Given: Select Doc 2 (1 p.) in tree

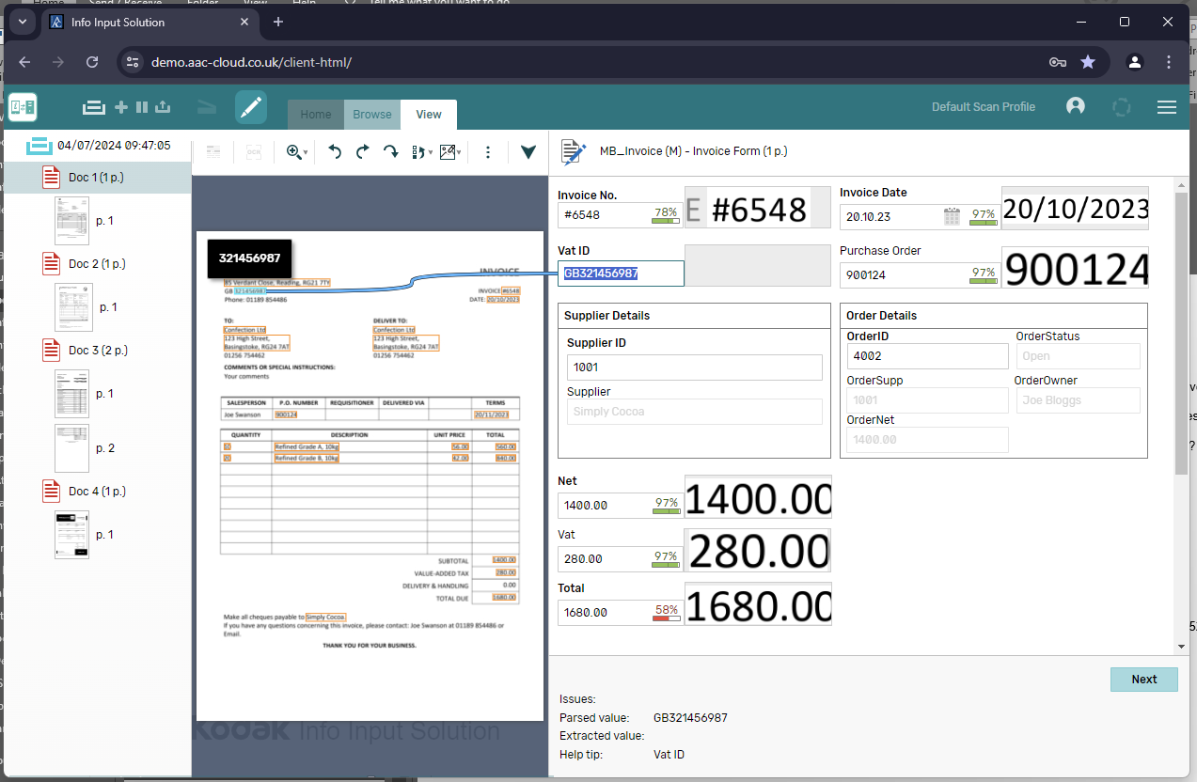Looking at the screenshot, I should click(97, 263).
